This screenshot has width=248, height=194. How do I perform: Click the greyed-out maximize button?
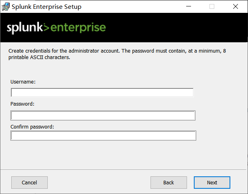coord(212,6)
